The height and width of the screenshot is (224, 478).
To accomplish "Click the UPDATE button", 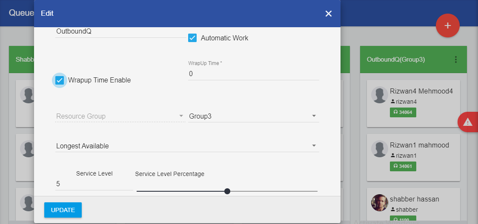I will click(63, 210).
